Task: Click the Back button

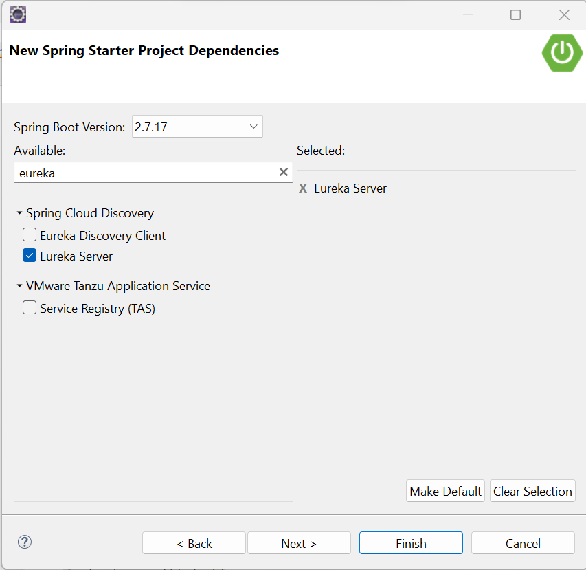Action: [x=194, y=543]
